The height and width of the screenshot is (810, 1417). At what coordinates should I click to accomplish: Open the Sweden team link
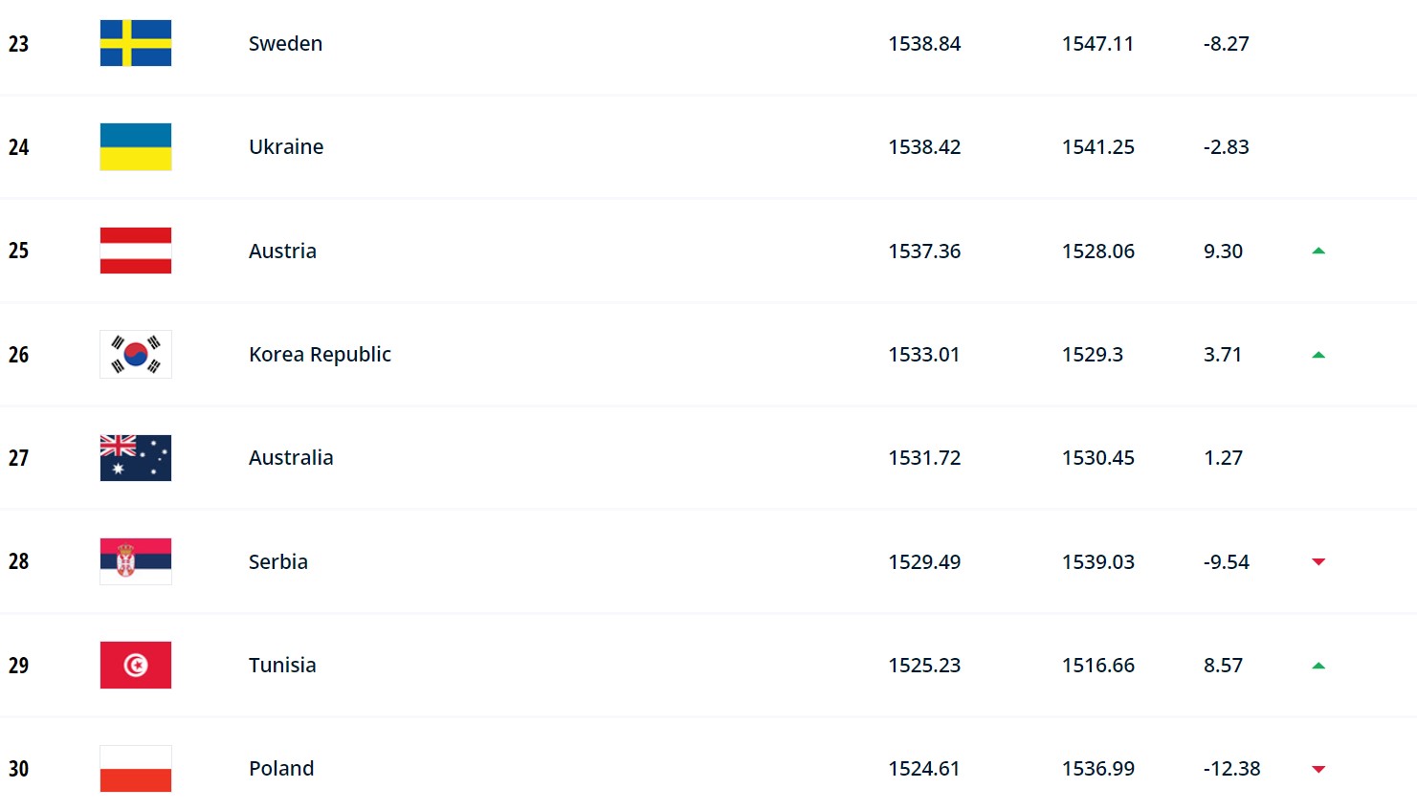pyautogui.click(x=285, y=44)
